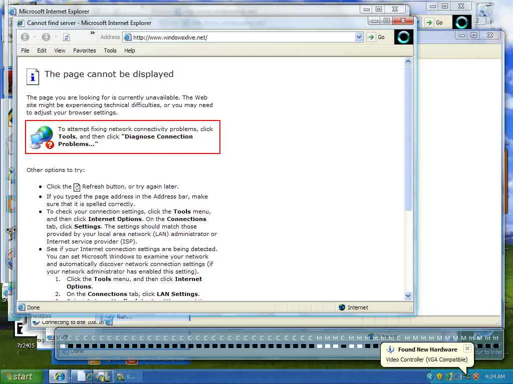Close the Found New Hardware balloon
The image size is (513, 384).
click(x=467, y=348)
